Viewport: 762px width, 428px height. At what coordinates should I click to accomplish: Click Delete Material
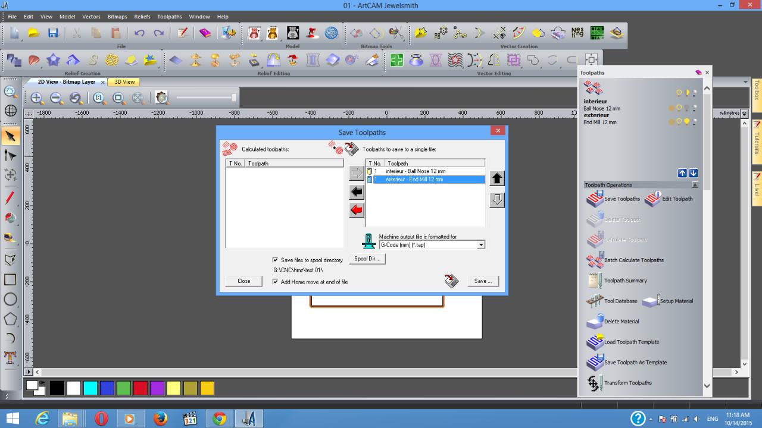(x=613, y=322)
